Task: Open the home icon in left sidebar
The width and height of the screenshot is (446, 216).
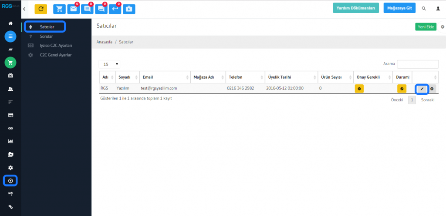Action: click(10, 23)
